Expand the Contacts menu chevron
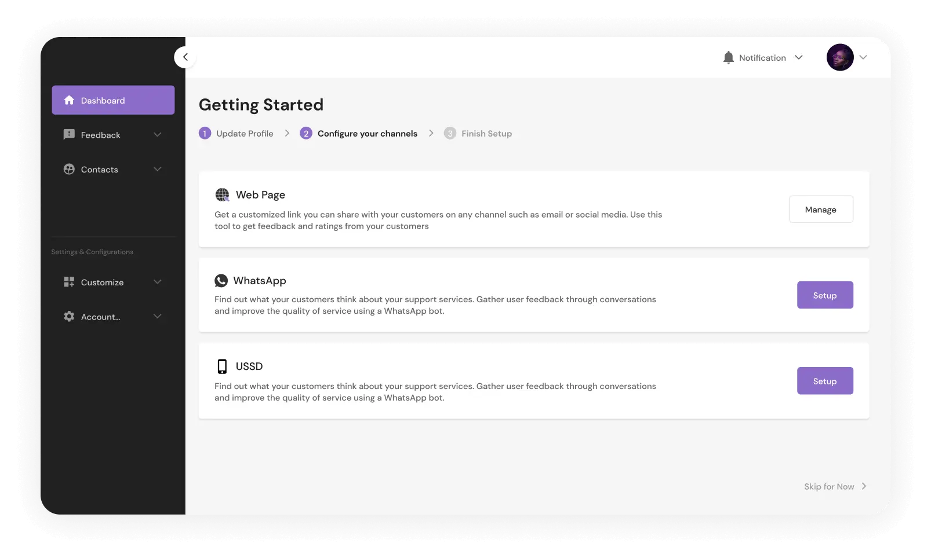 coord(157,169)
